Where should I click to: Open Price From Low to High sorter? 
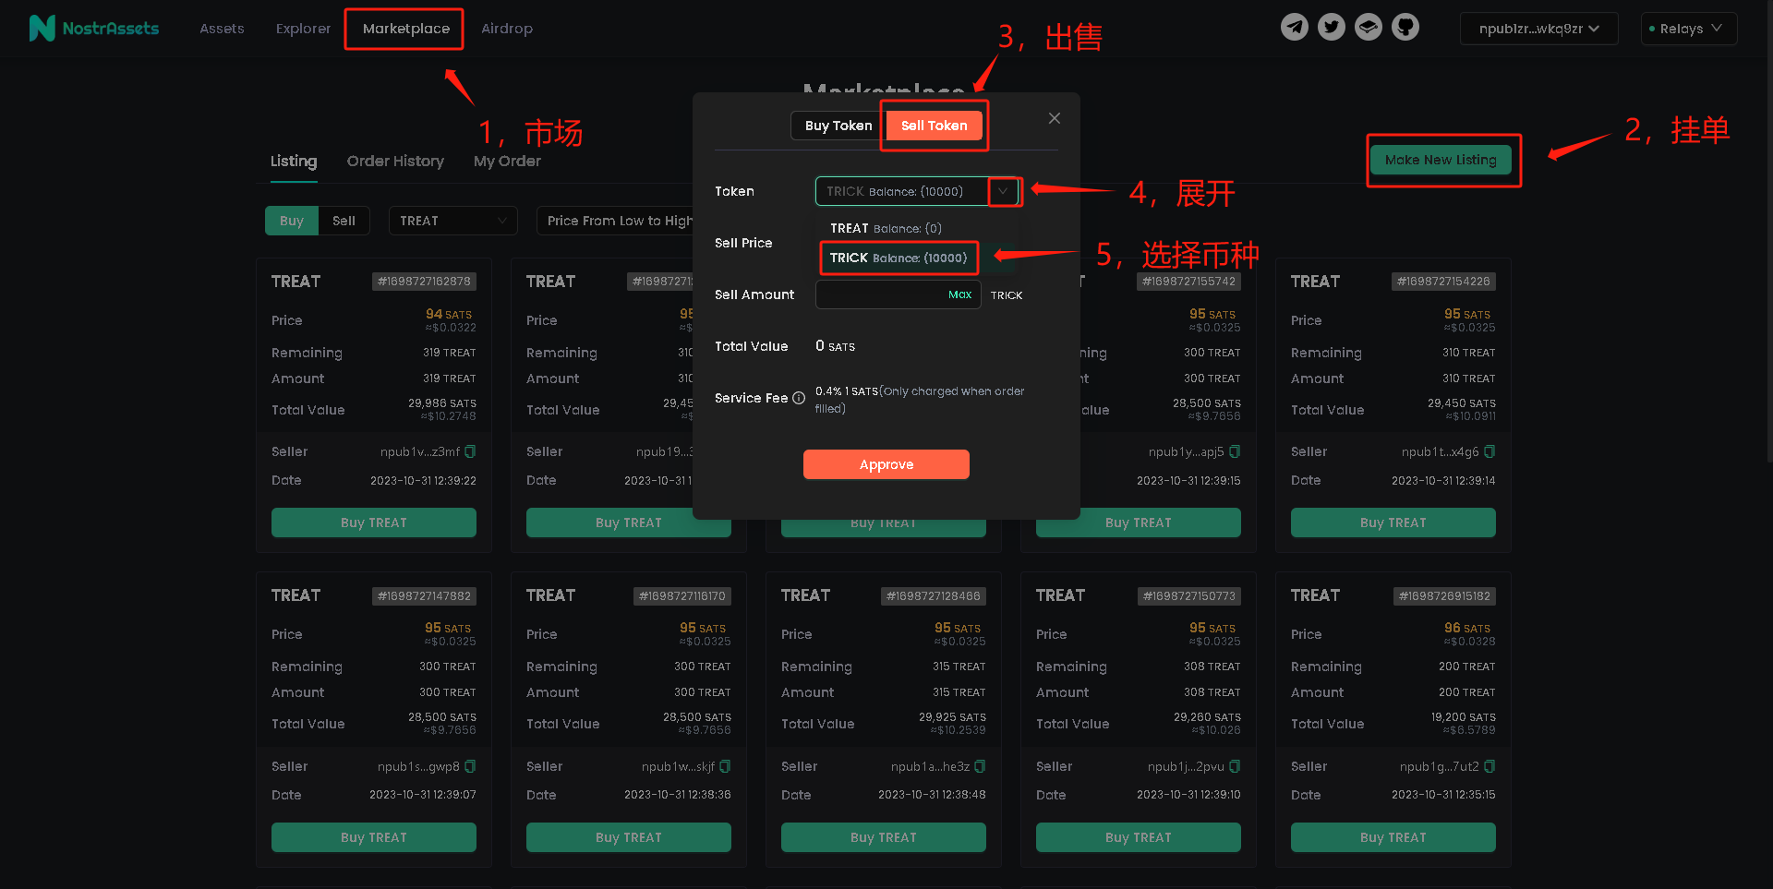[x=616, y=221]
